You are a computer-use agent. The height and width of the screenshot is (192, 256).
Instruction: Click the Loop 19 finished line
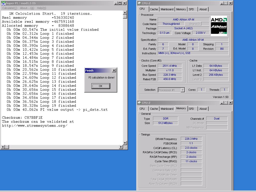[x=41, y=106]
